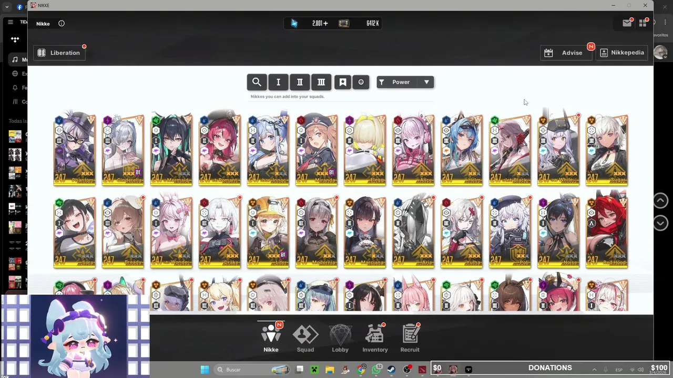
Task: Click the TIDAL logo in background window
Action: point(15,40)
